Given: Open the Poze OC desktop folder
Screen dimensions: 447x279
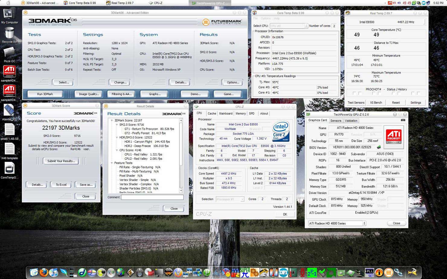Looking at the screenshot, I should 9,55.
